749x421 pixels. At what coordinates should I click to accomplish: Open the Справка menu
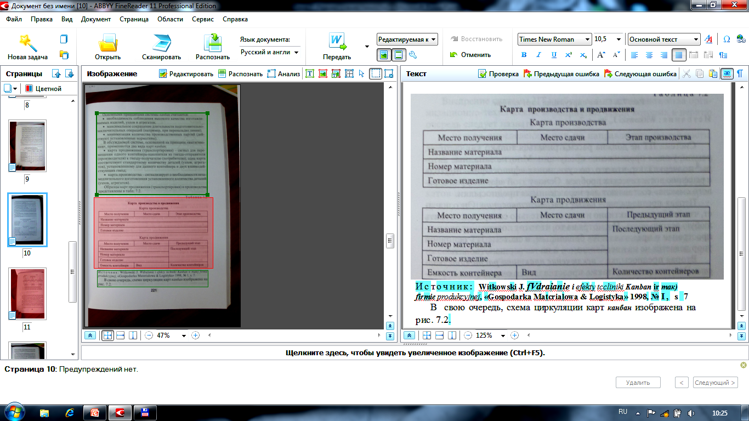click(235, 19)
